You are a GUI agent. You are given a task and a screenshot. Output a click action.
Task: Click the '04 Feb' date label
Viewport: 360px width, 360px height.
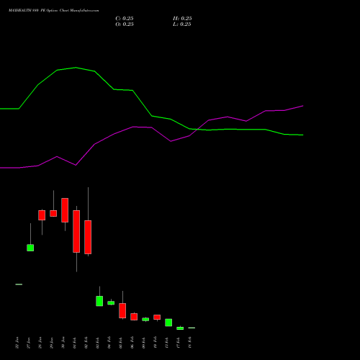[x=109, y=343]
